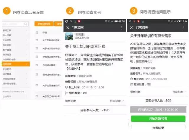Screen dimensions: 189x140
Task: Tap the heading 关于开年培训你有哪些需求
Action: click(151, 36)
